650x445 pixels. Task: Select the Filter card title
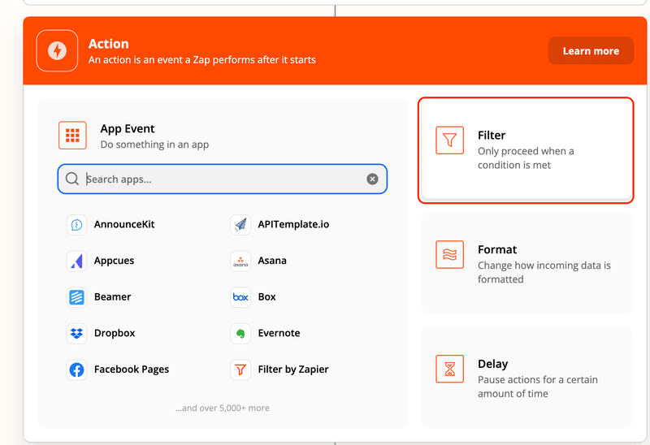click(x=492, y=136)
